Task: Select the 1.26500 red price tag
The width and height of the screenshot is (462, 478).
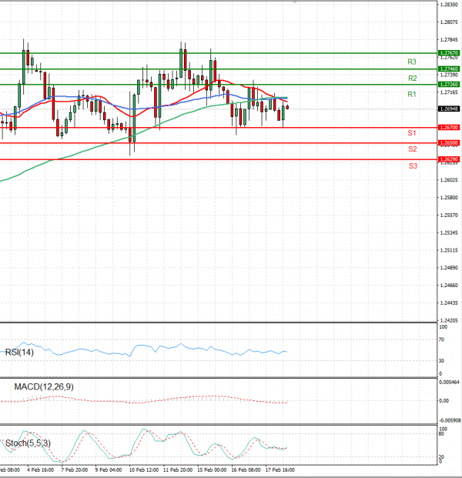Action: pos(449,142)
